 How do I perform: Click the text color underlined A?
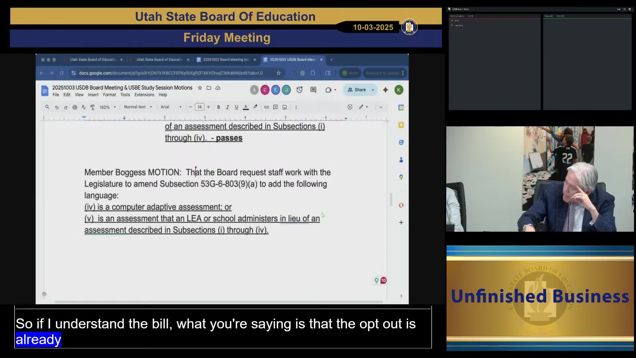[x=246, y=107]
